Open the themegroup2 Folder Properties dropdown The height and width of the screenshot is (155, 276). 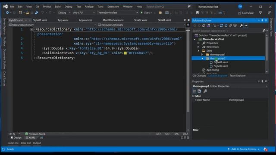click(267, 86)
